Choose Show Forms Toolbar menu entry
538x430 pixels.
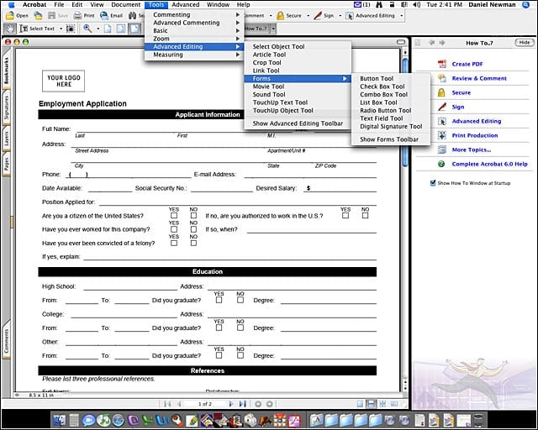click(x=391, y=139)
